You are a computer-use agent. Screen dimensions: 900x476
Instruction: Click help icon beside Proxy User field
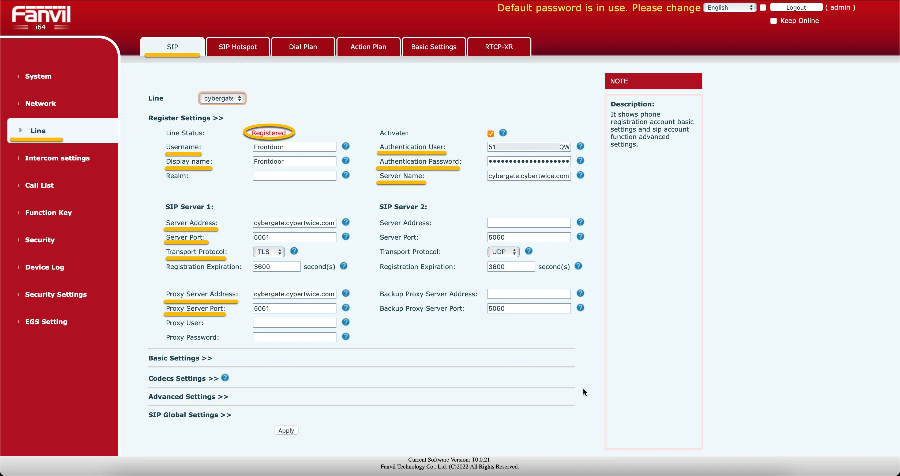pyautogui.click(x=346, y=322)
